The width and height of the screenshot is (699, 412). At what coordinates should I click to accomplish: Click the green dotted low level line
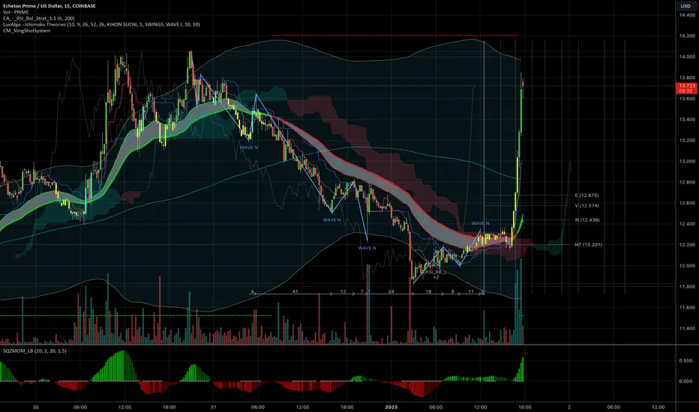click(x=136, y=316)
